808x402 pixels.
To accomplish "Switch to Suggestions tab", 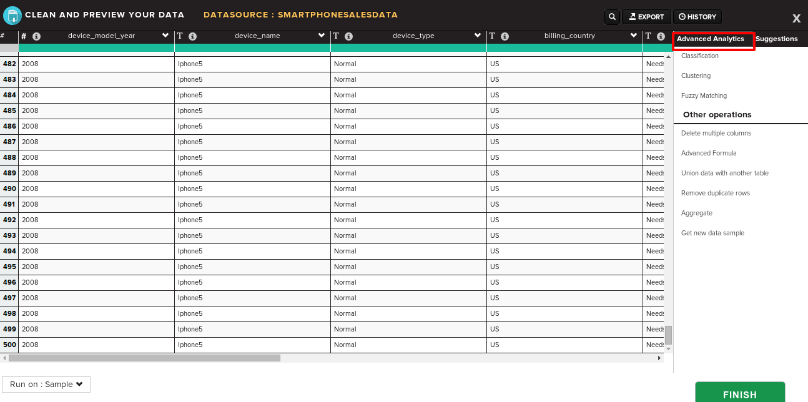I will tap(776, 39).
